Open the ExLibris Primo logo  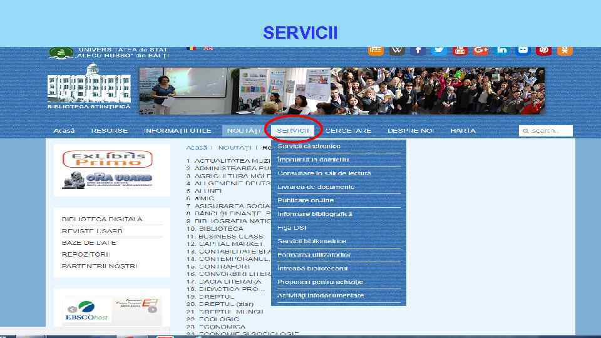coord(107,158)
